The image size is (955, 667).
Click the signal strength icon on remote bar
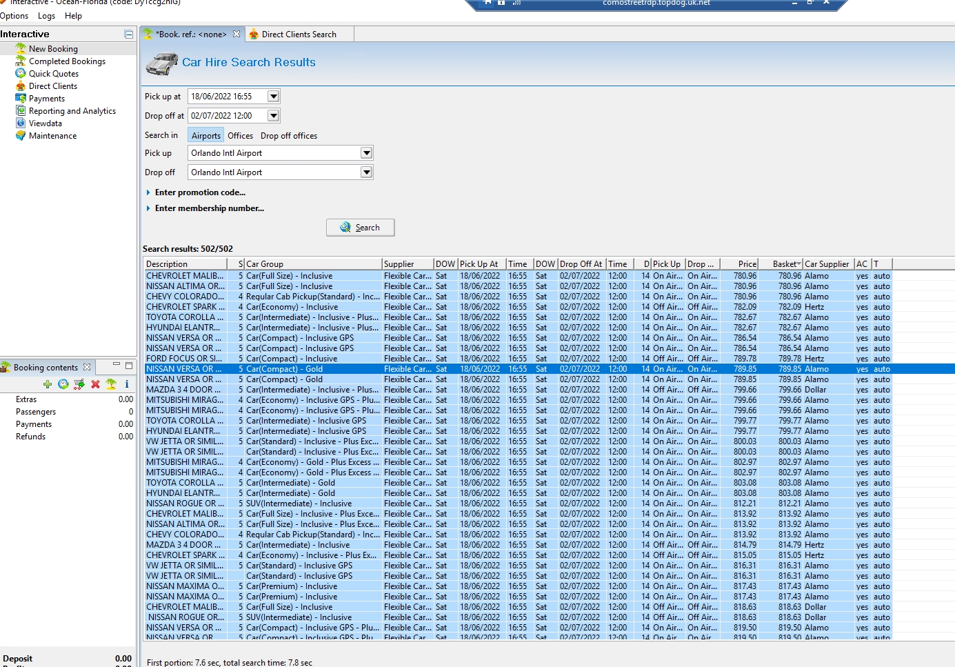(x=516, y=3)
